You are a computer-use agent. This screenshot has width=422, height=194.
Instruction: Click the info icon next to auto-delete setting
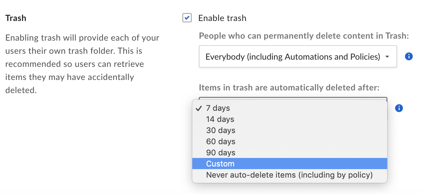399,108
